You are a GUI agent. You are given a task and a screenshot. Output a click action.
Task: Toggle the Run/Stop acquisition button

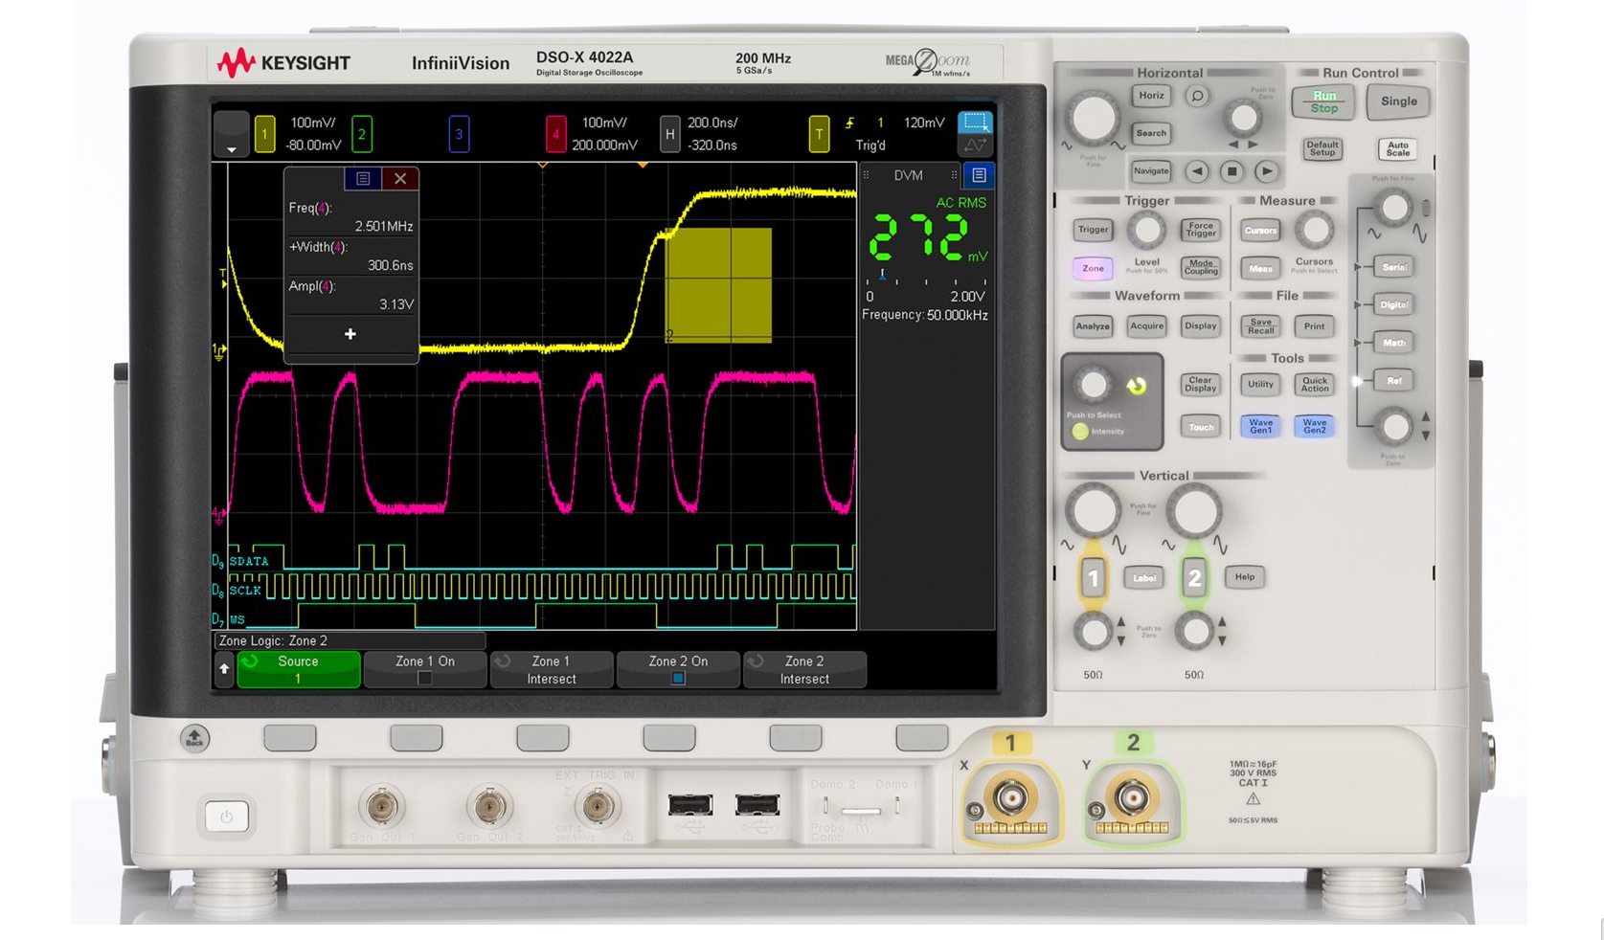click(1323, 101)
